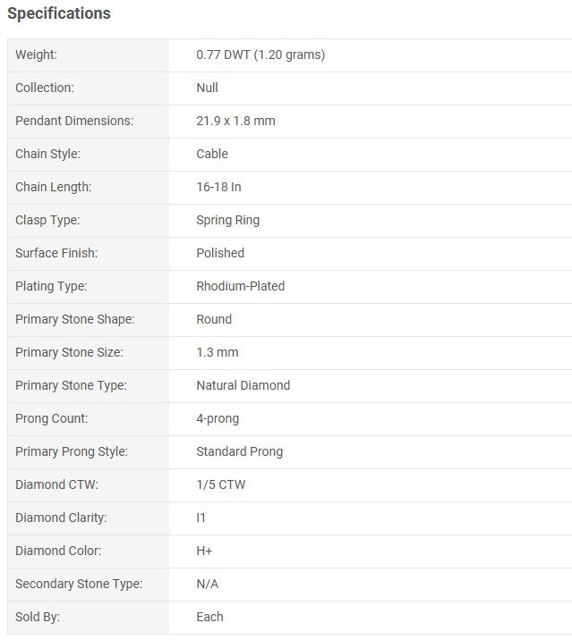Click the 1.3 mm stone size value
572x640 pixels.
[x=218, y=352]
